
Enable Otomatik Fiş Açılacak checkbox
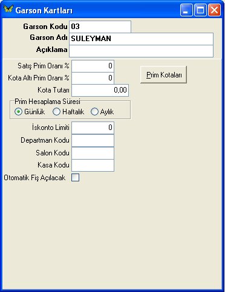(x=75, y=178)
